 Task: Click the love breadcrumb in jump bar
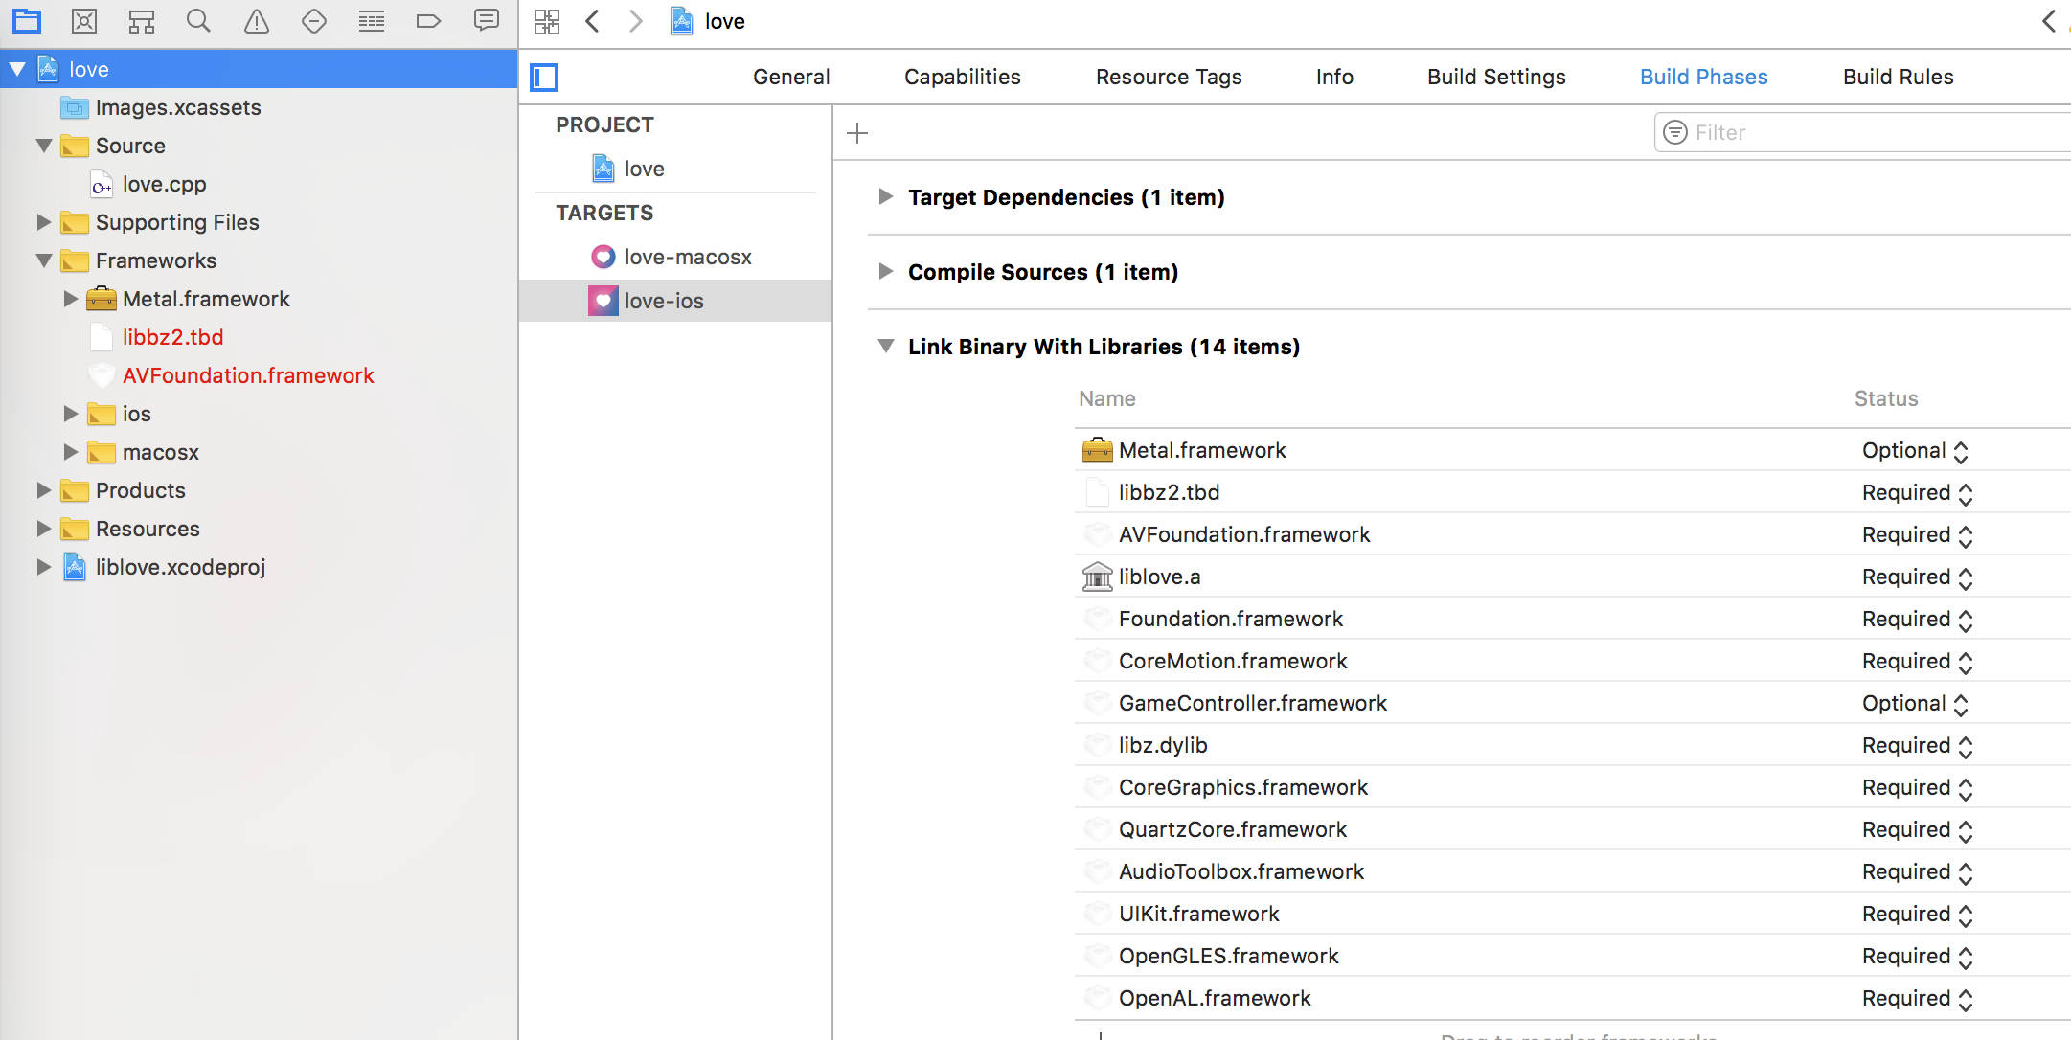pyautogui.click(x=708, y=21)
